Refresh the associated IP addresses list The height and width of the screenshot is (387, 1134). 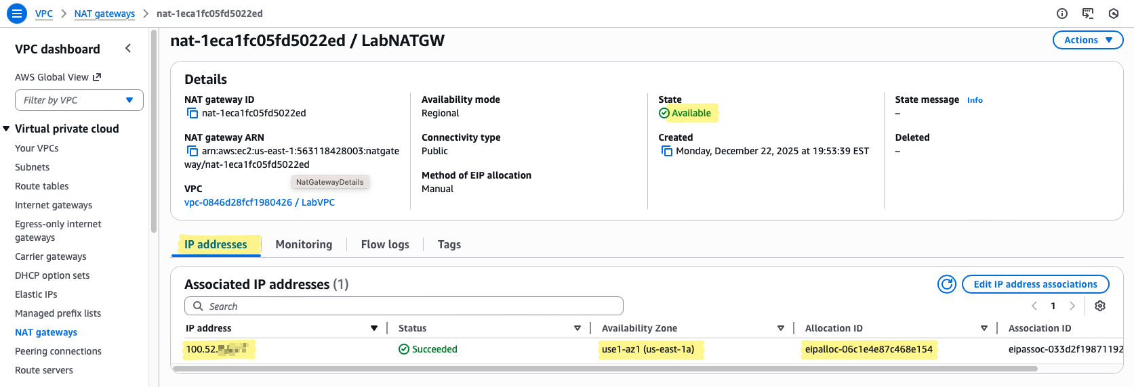coord(946,284)
